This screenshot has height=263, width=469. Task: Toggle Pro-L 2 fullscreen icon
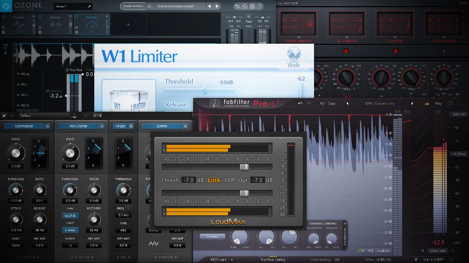click(451, 103)
